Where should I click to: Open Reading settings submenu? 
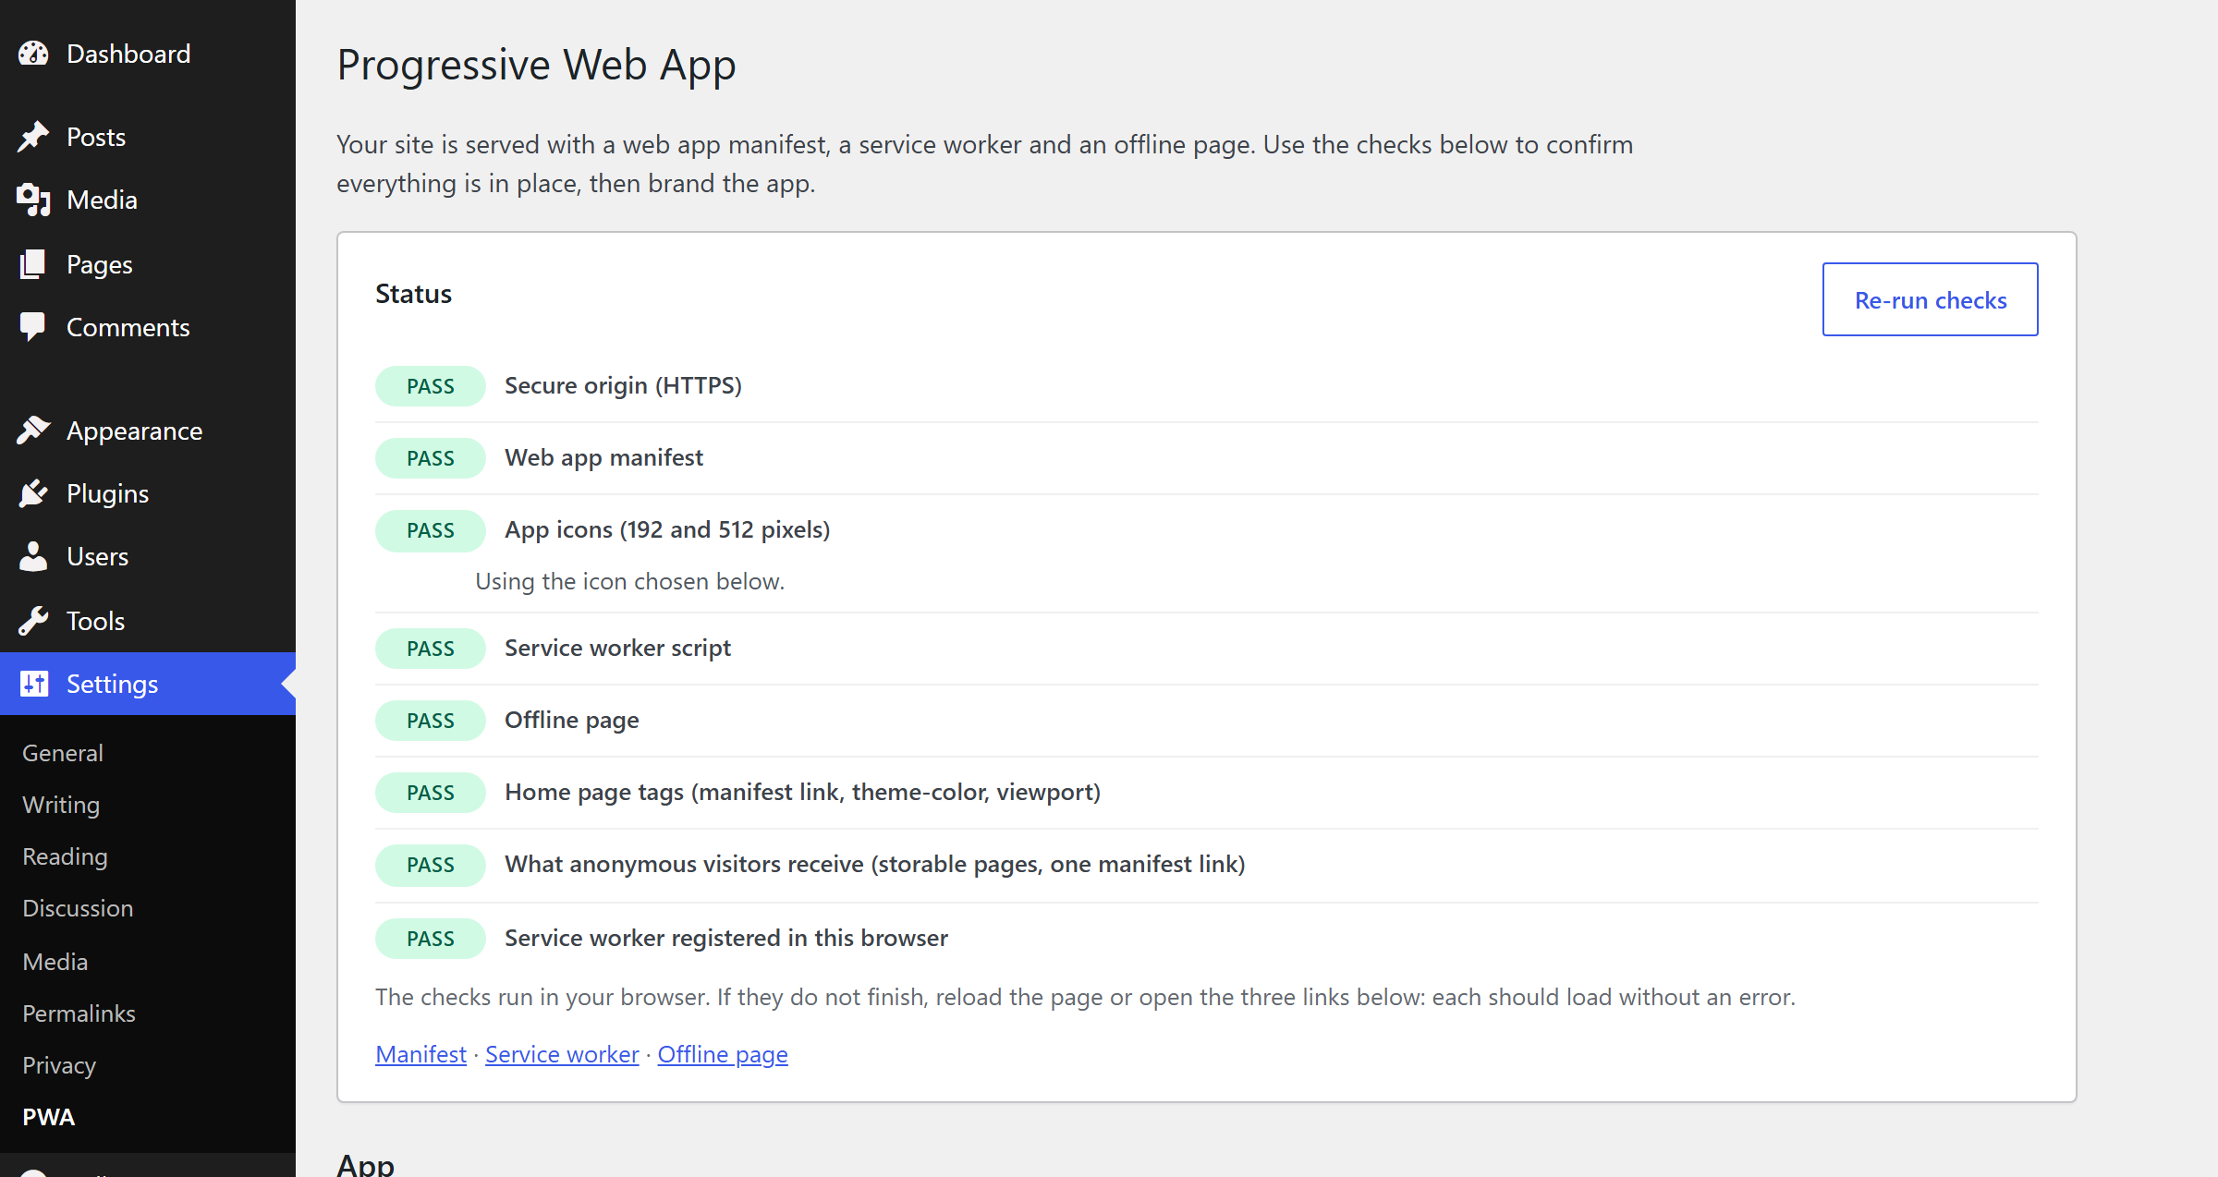pyautogui.click(x=65, y=856)
